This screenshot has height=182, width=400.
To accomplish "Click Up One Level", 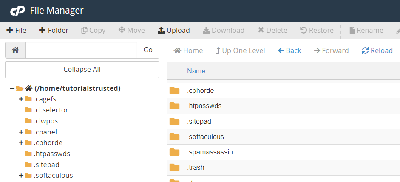I will 240,50.
